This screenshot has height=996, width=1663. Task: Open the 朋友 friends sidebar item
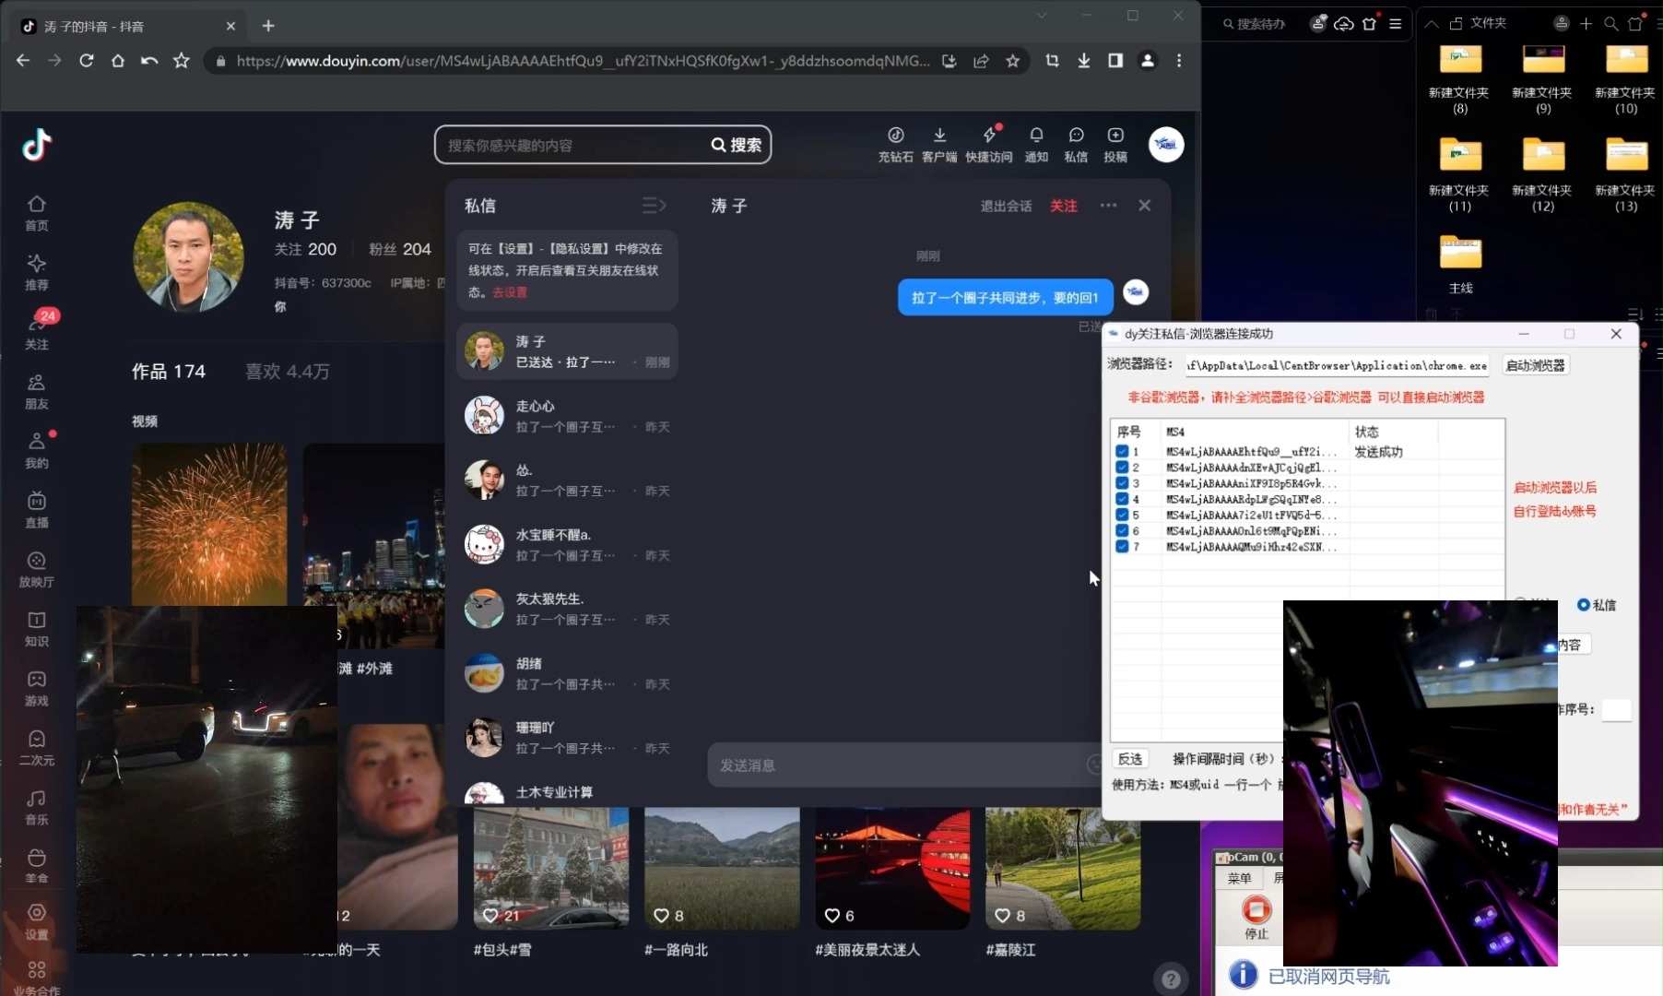tap(36, 392)
